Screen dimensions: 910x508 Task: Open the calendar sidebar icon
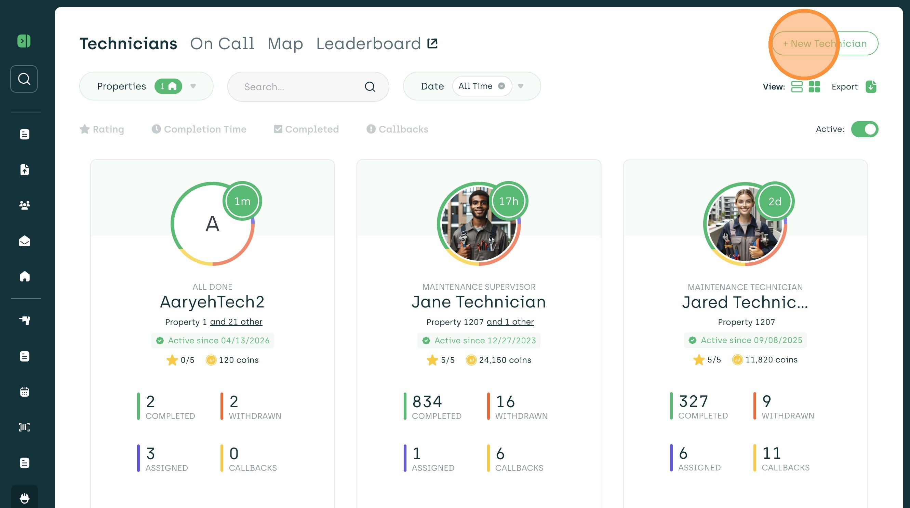coord(24,392)
